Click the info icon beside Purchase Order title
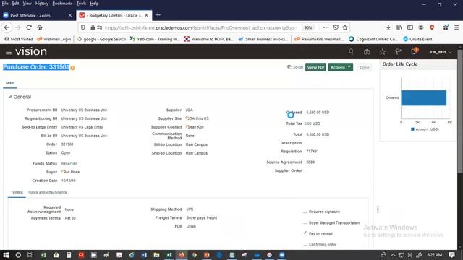The image size is (463, 260). click(72, 68)
